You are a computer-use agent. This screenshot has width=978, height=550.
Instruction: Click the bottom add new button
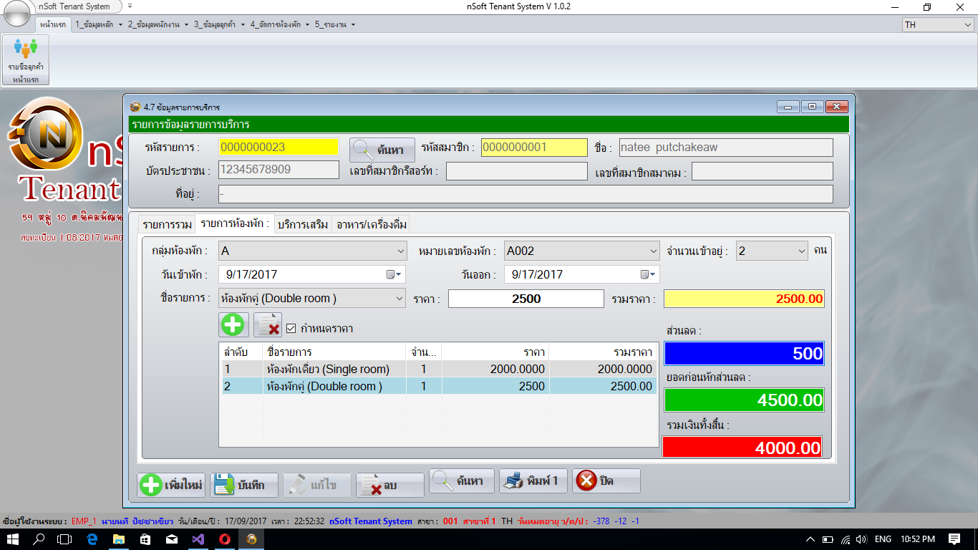coord(171,485)
